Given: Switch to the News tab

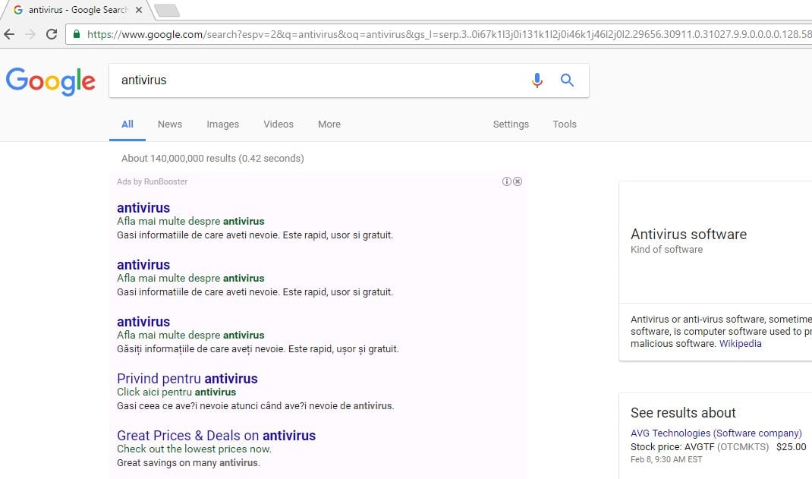Looking at the screenshot, I should click(170, 124).
